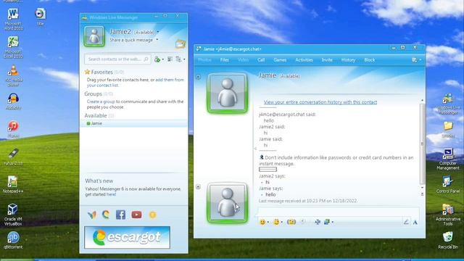The height and width of the screenshot is (261, 464).
Task: Follow the 'here!' Yahoo Messenger link
Action: coord(111,194)
